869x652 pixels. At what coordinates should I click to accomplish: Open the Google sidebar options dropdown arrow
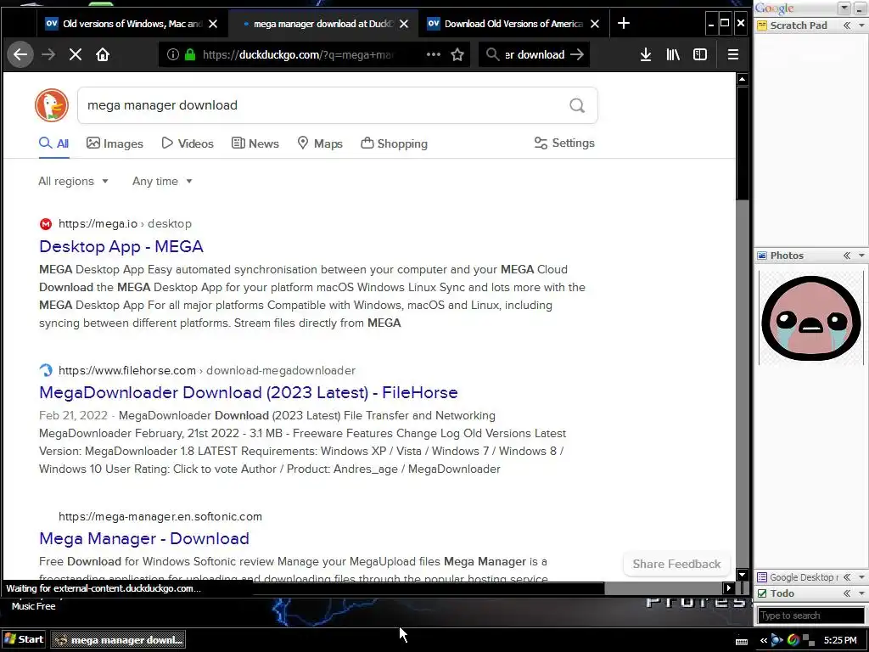[844, 8]
